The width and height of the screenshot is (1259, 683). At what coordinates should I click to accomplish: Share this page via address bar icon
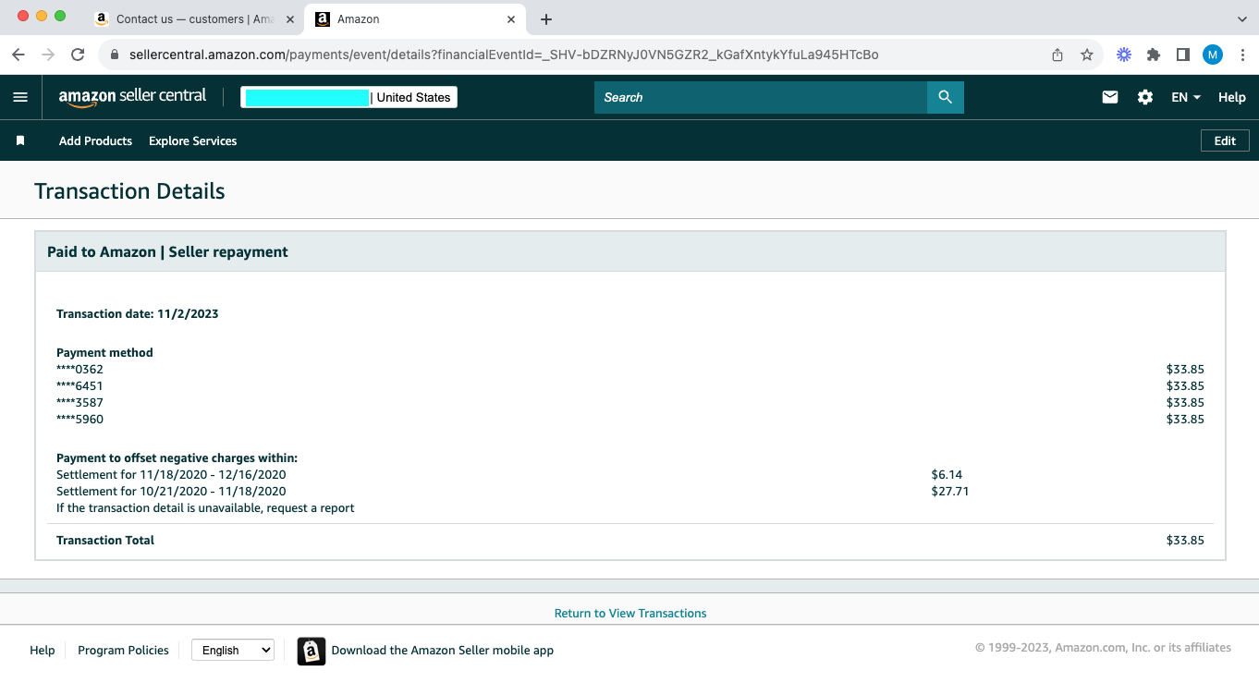(x=1057, y=55)
